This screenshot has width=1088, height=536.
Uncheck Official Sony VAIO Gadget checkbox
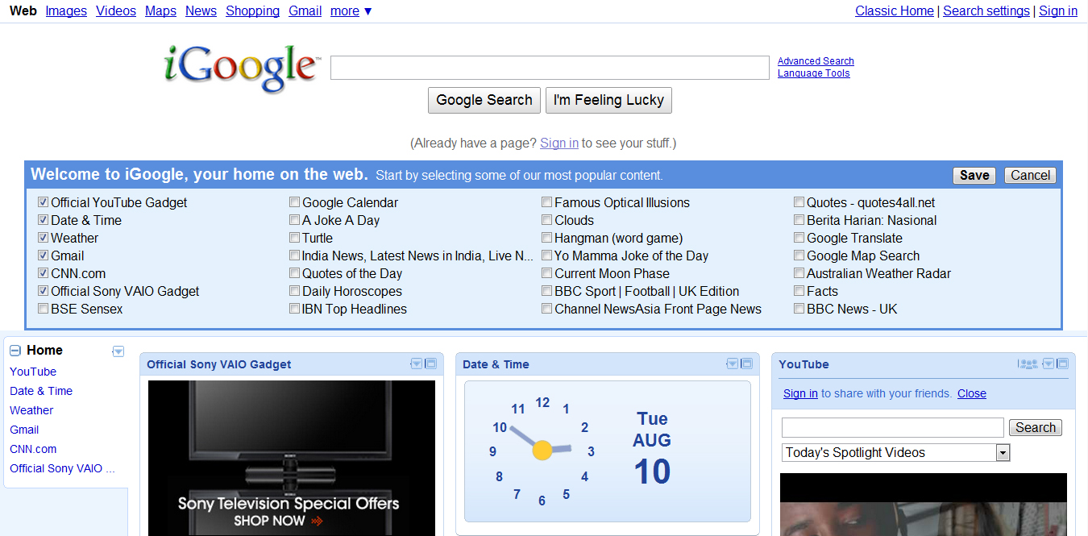[44, 291]
